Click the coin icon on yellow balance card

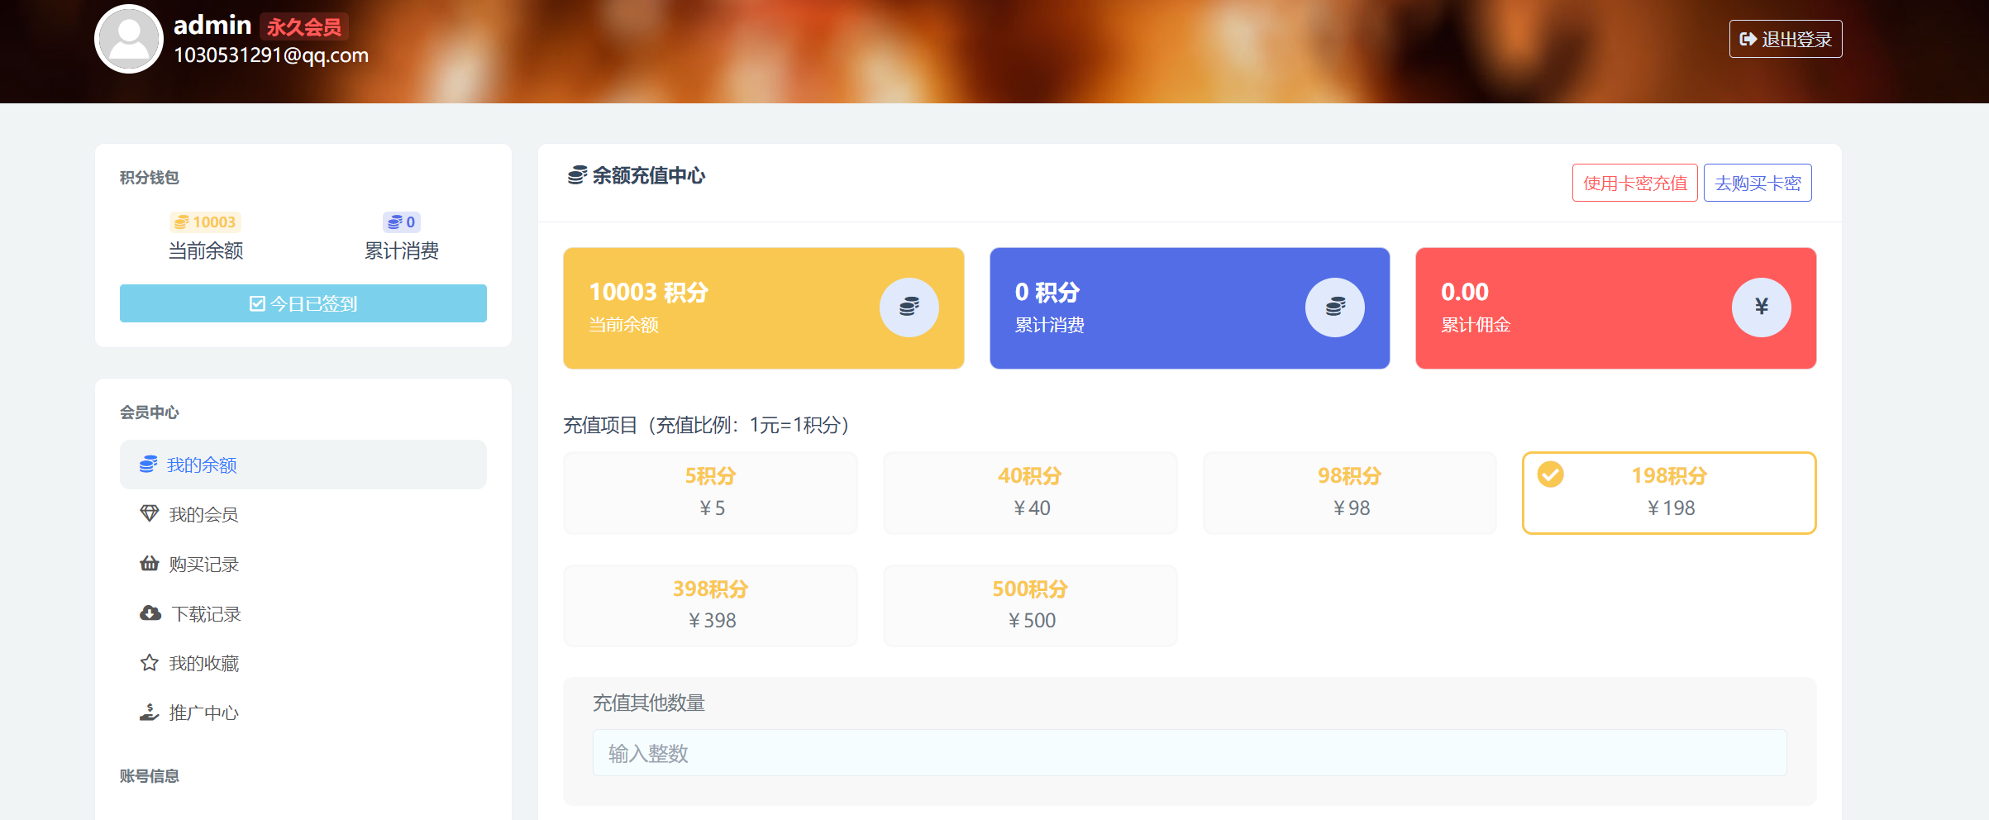(x=909, y=307)
